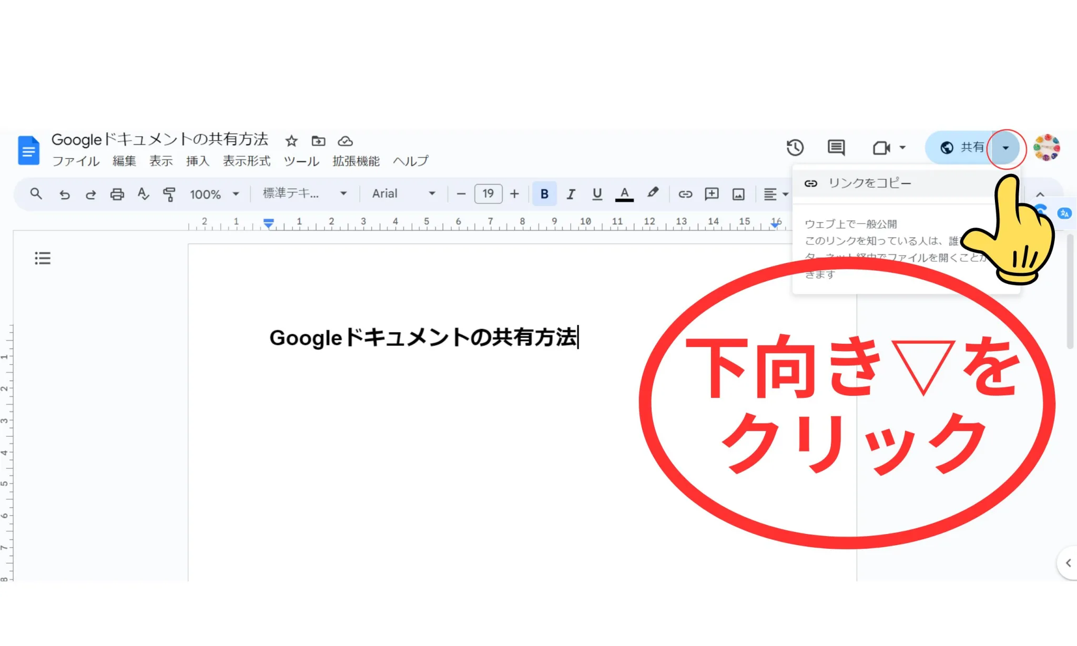1077x646 pixels.
Task: Open share options dropdown arrow
Action: (x=1005, y=148)
